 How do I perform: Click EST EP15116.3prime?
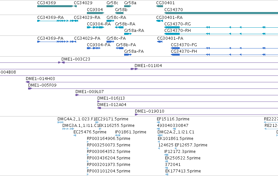[173, 119]
